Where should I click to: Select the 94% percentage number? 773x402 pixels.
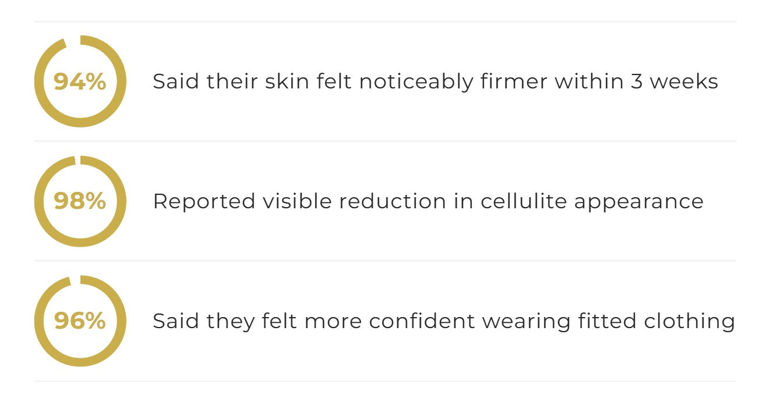tap(80, 81)
